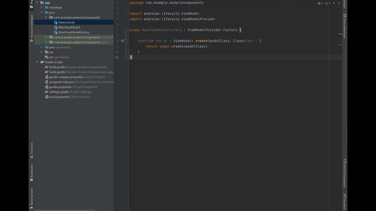Click the upper warning stripe mark
376x211 pixels.
340,34
